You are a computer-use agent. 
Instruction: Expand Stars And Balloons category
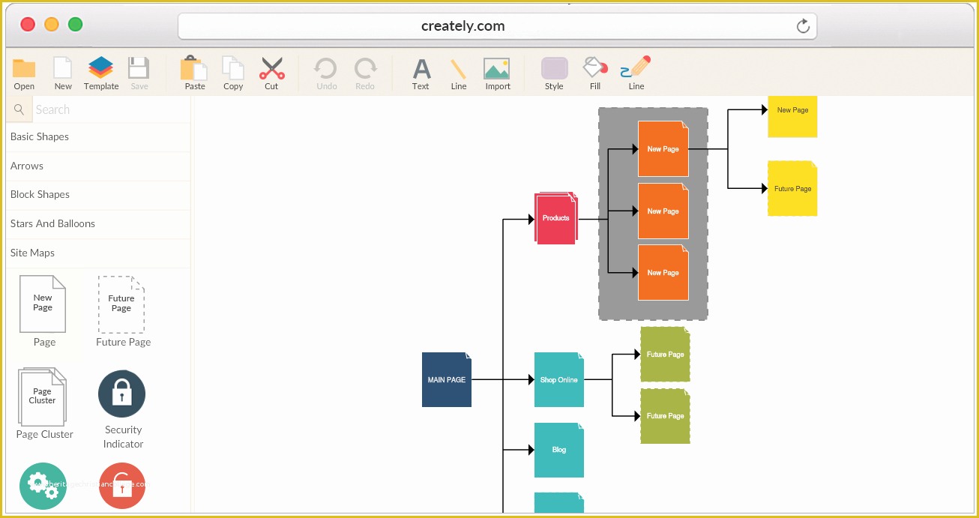tap(98, 223)
